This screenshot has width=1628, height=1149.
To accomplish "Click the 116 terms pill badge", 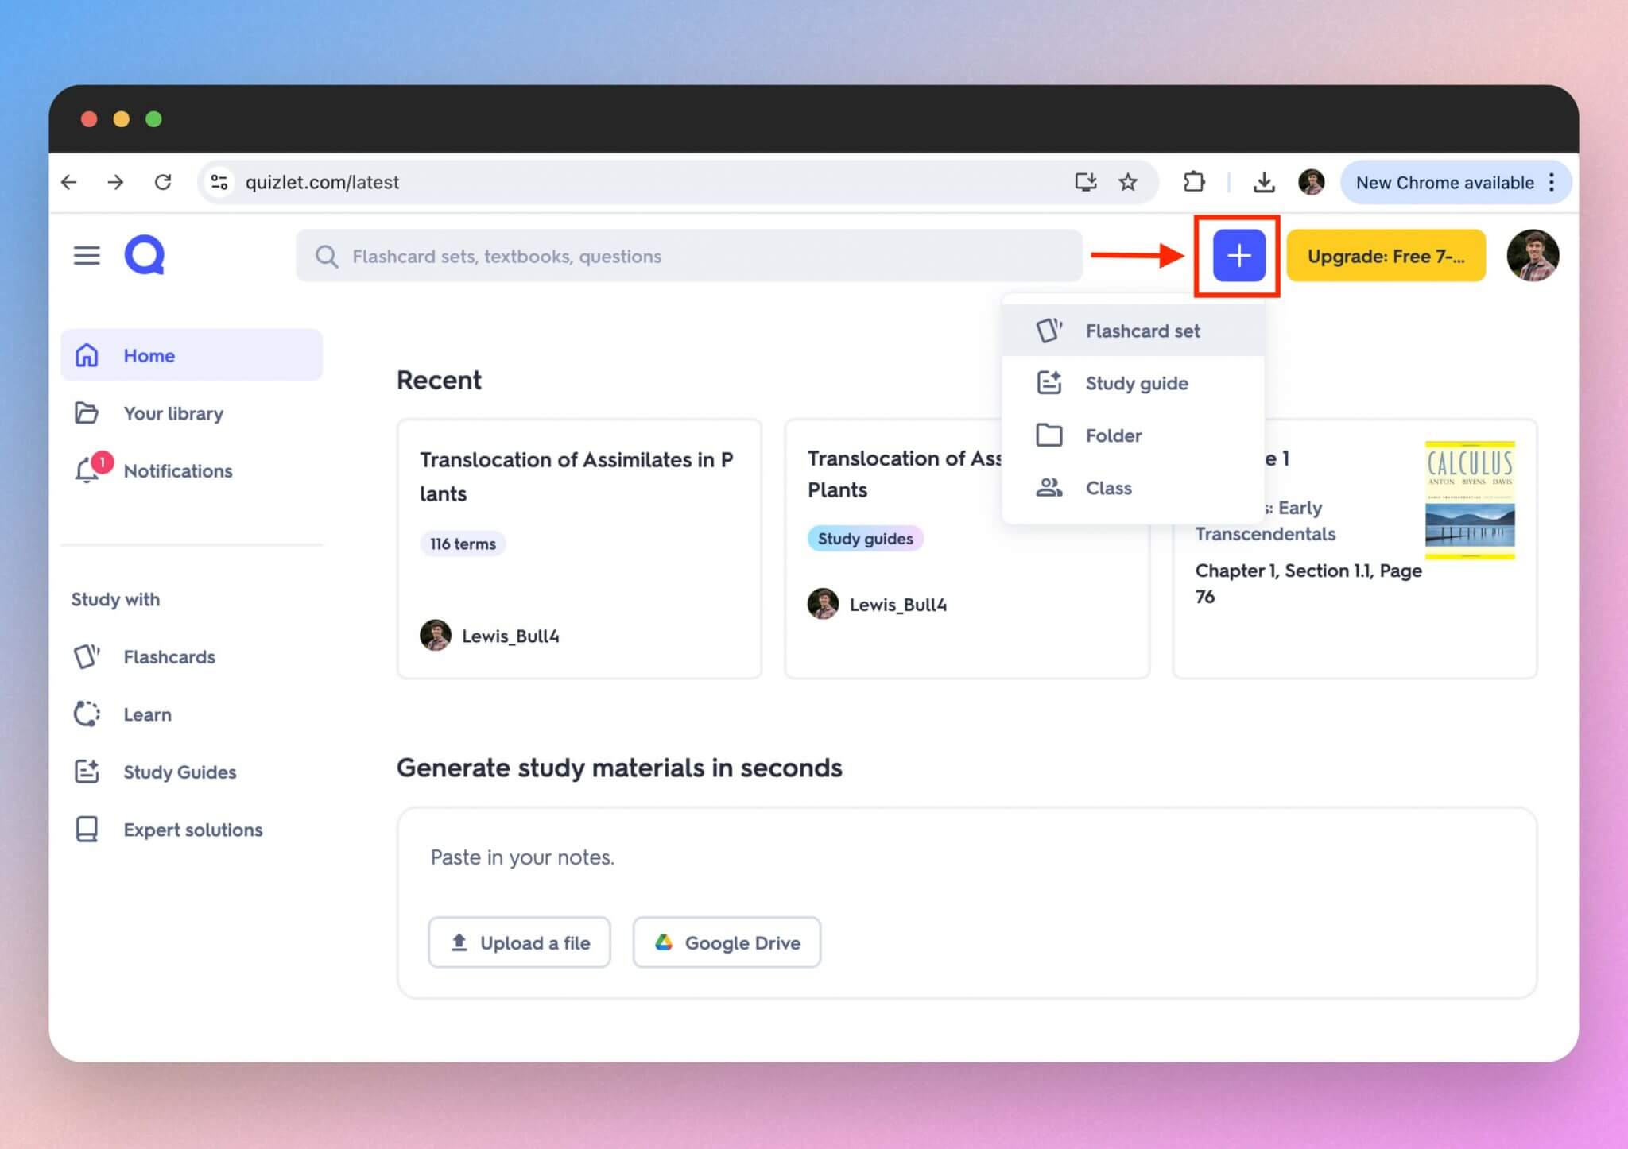I will click(x=462, y=544).
